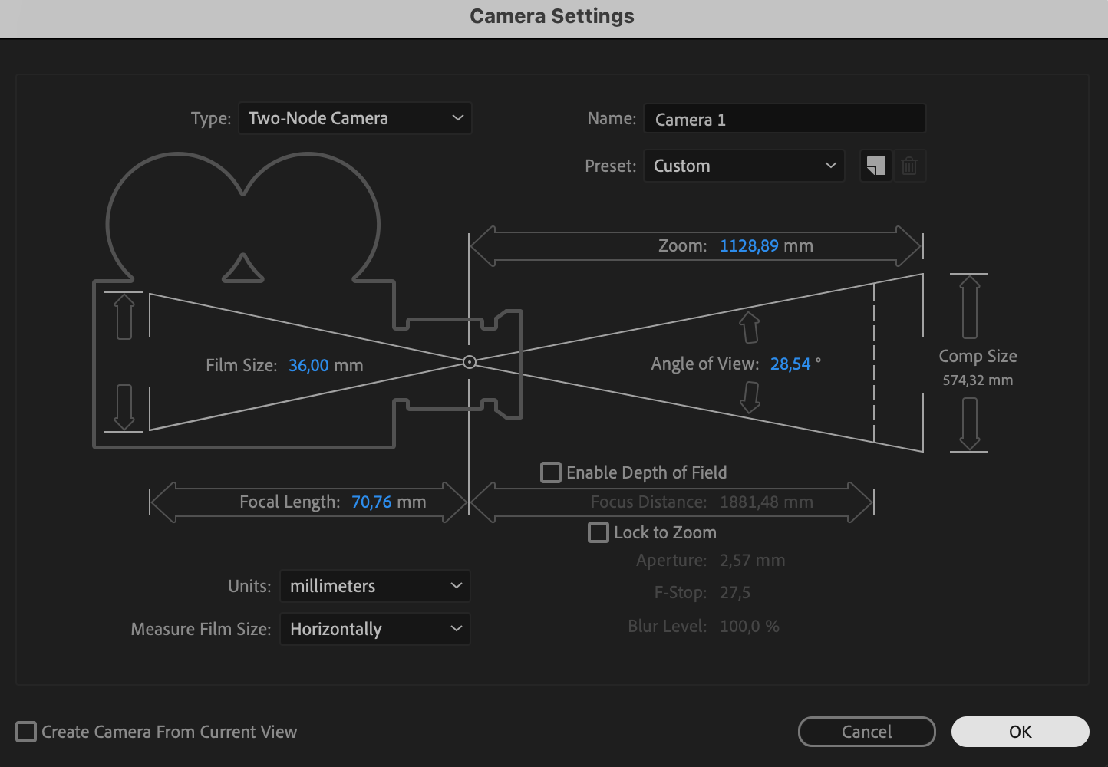Click the Angle of View up arrow
The image size is (1108, 767).
[750, 328]
